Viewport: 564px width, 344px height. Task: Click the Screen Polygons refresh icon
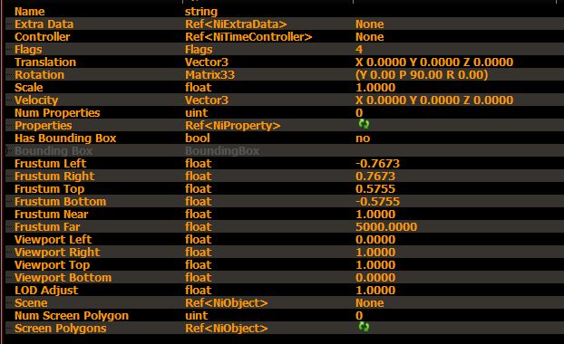tap(364, 327)
